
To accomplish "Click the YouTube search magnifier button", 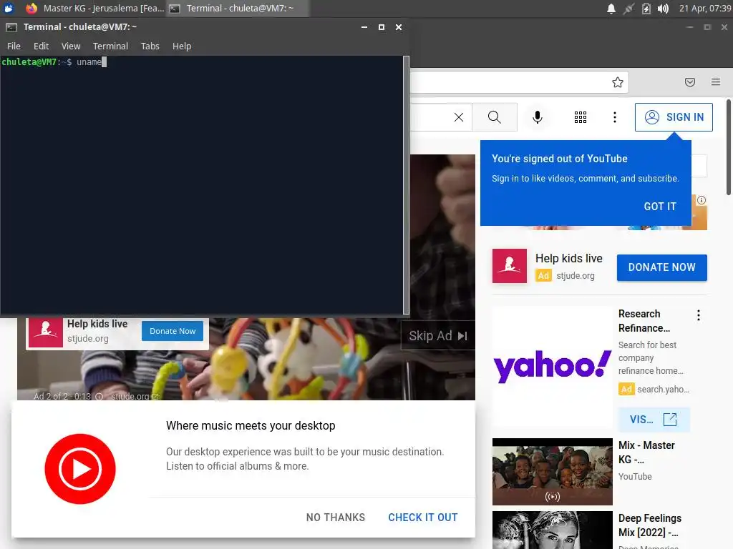I will (x=495, y=117).
